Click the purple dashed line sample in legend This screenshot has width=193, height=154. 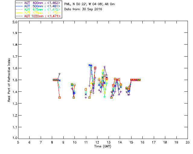coord(19,3)
